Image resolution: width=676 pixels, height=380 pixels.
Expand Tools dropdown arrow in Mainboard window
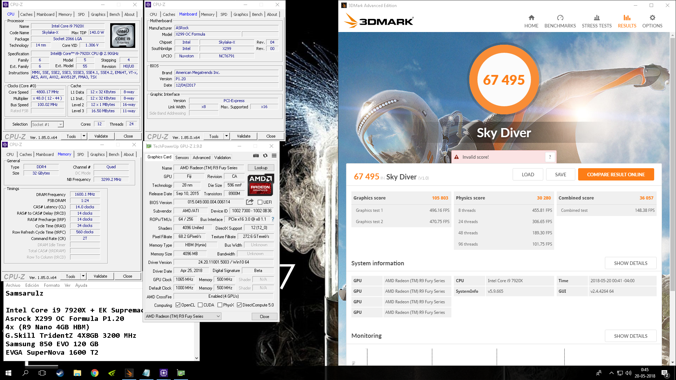click(226, 136)
